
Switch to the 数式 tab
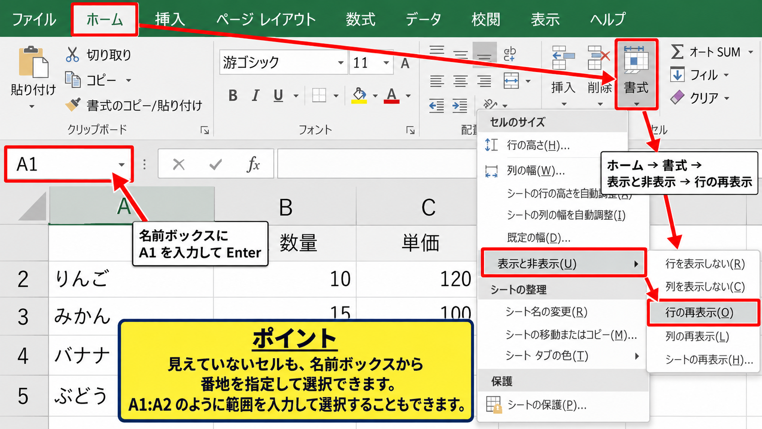(x=360, y=20)
